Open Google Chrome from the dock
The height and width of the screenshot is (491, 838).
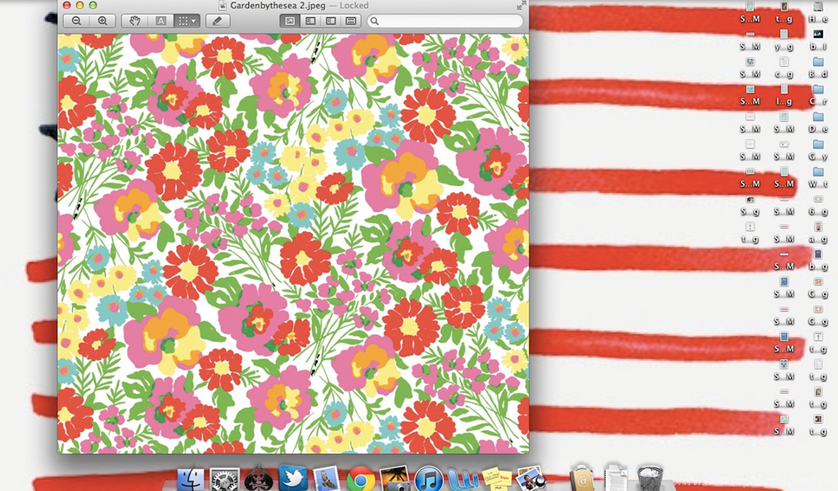tap(361, 478)
